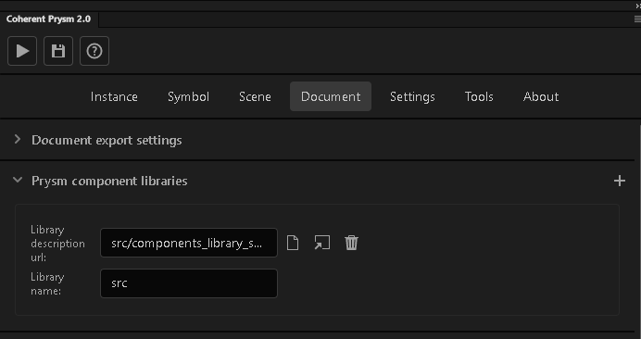Viewport: 641px width, 339px height.
Task: Browse for library description file icon
Action: click(293, 243)
